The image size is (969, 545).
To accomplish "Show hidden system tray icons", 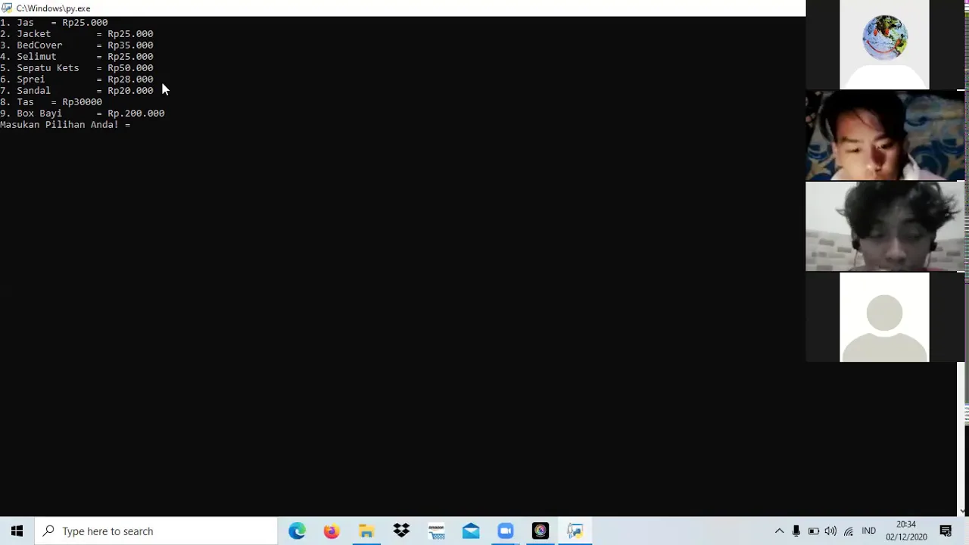I will (779, 531).
